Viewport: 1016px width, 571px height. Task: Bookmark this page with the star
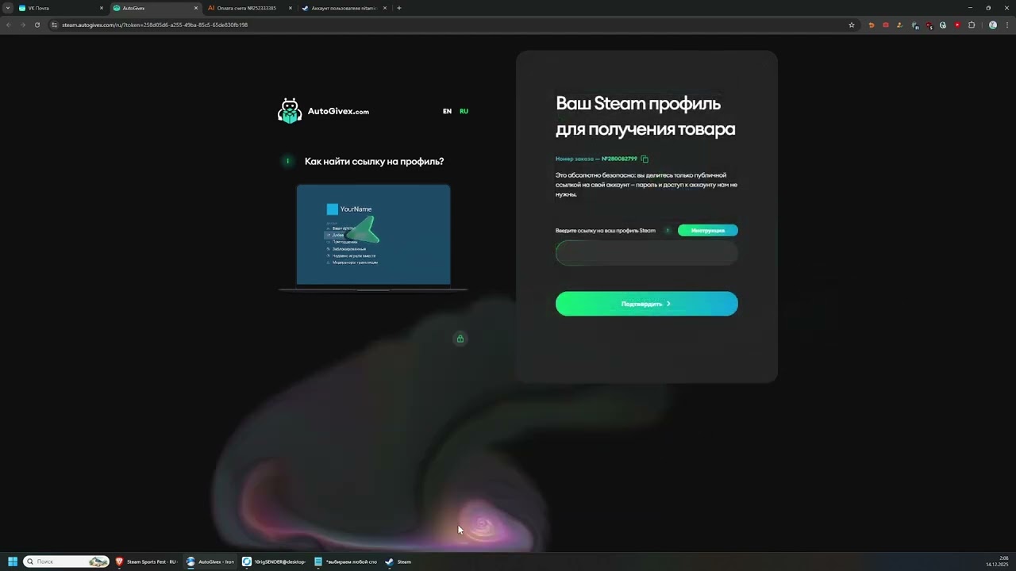click(x=852, y=25)
